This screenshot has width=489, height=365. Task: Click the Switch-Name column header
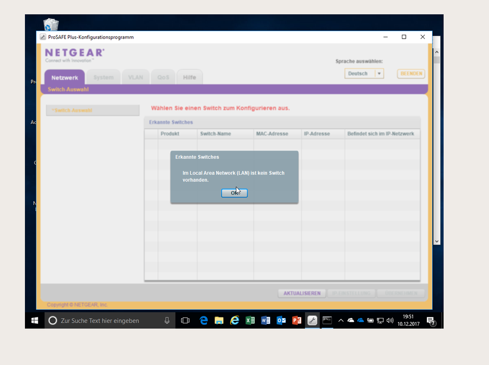[226, 134]
